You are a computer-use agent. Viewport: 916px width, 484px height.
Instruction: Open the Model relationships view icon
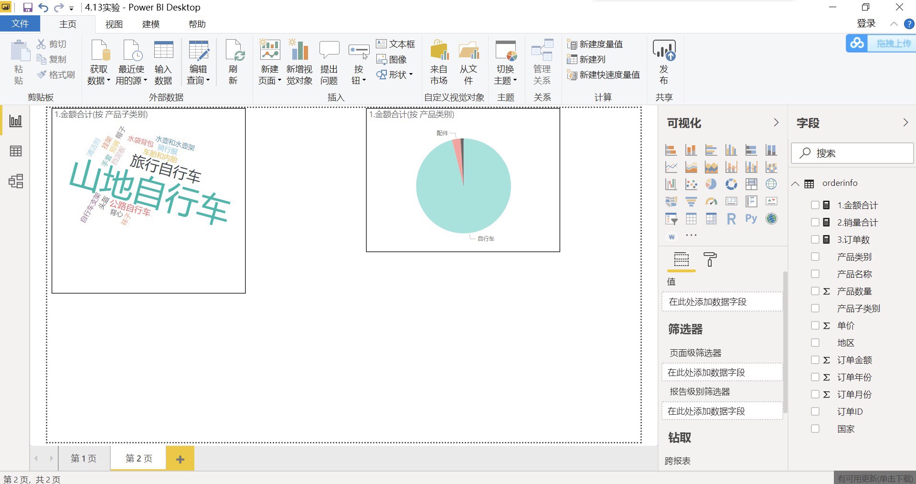click(x=16, y=181)
